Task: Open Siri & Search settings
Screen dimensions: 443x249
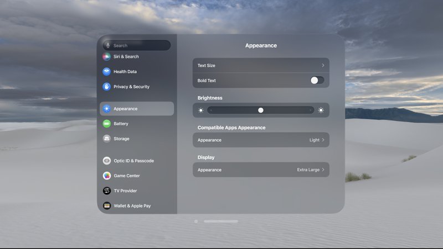Action: coord(137,56)
